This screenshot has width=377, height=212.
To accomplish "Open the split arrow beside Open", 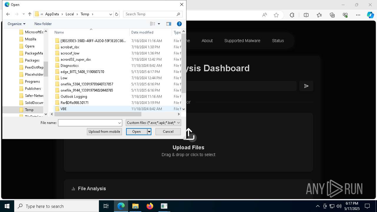I will pos(149,132).
